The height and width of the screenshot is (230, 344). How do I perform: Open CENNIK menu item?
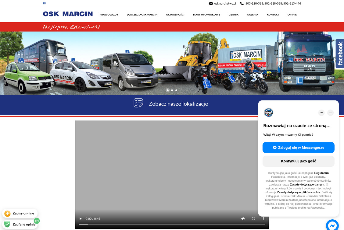(233, 14)
